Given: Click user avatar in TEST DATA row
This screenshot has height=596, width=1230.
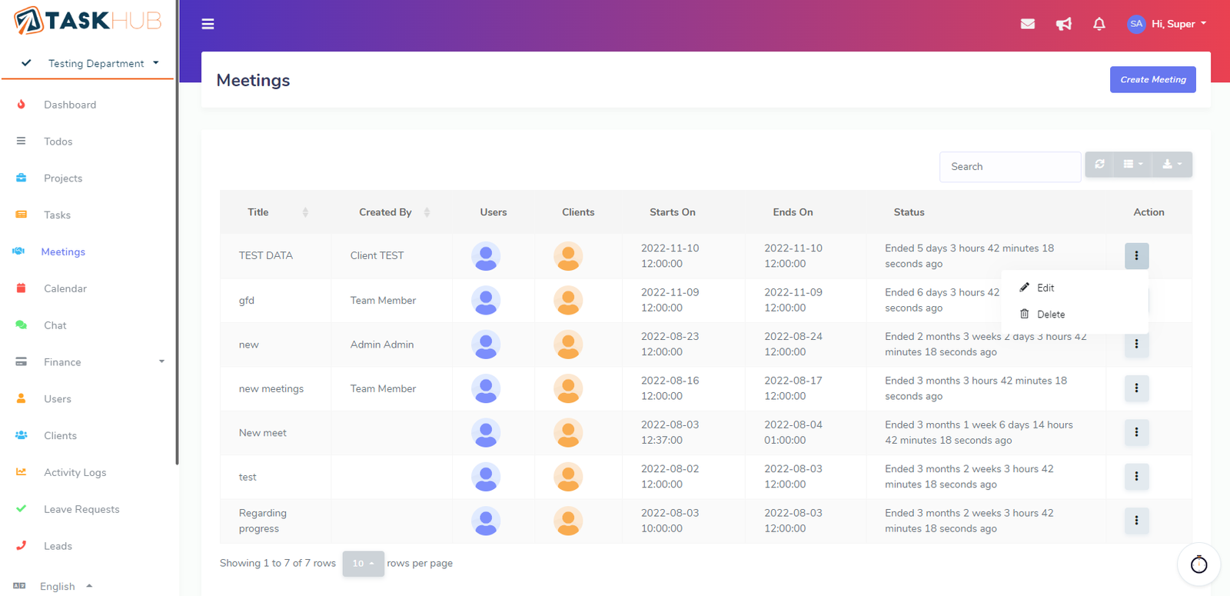Looking at the screenshot, I should 486,256.
